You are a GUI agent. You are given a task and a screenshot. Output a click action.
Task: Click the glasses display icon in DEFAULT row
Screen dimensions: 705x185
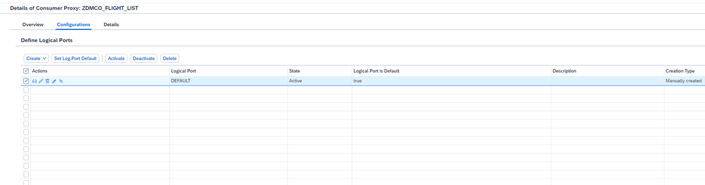(x=35, y=81)
